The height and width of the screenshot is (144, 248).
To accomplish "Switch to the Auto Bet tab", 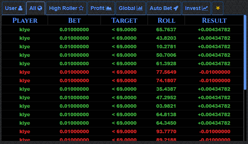I will [164, 8].
